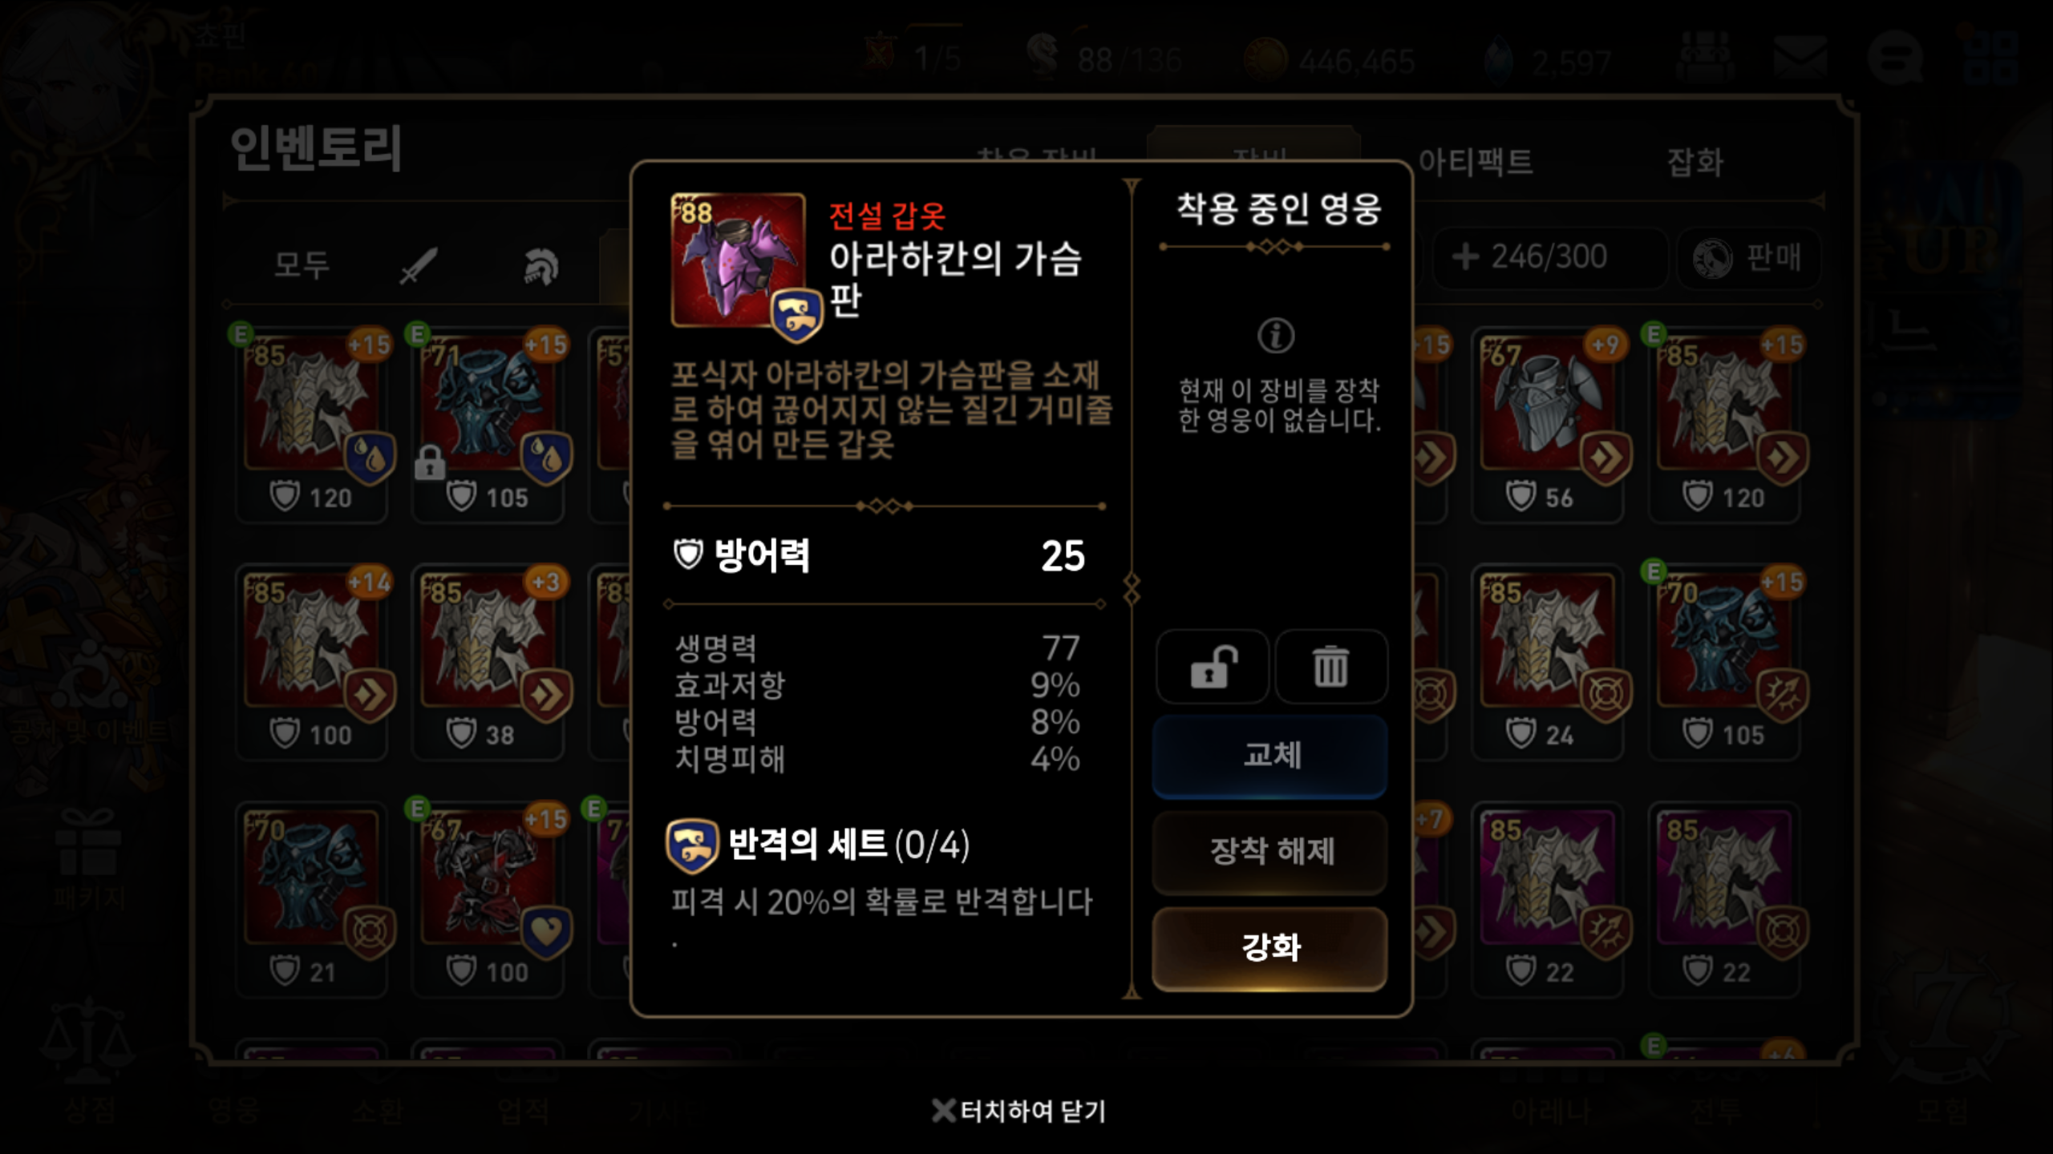Select the sword weapon filter icon
This screenshot has width=2053, height=1154.
click(x=419, y=264)
